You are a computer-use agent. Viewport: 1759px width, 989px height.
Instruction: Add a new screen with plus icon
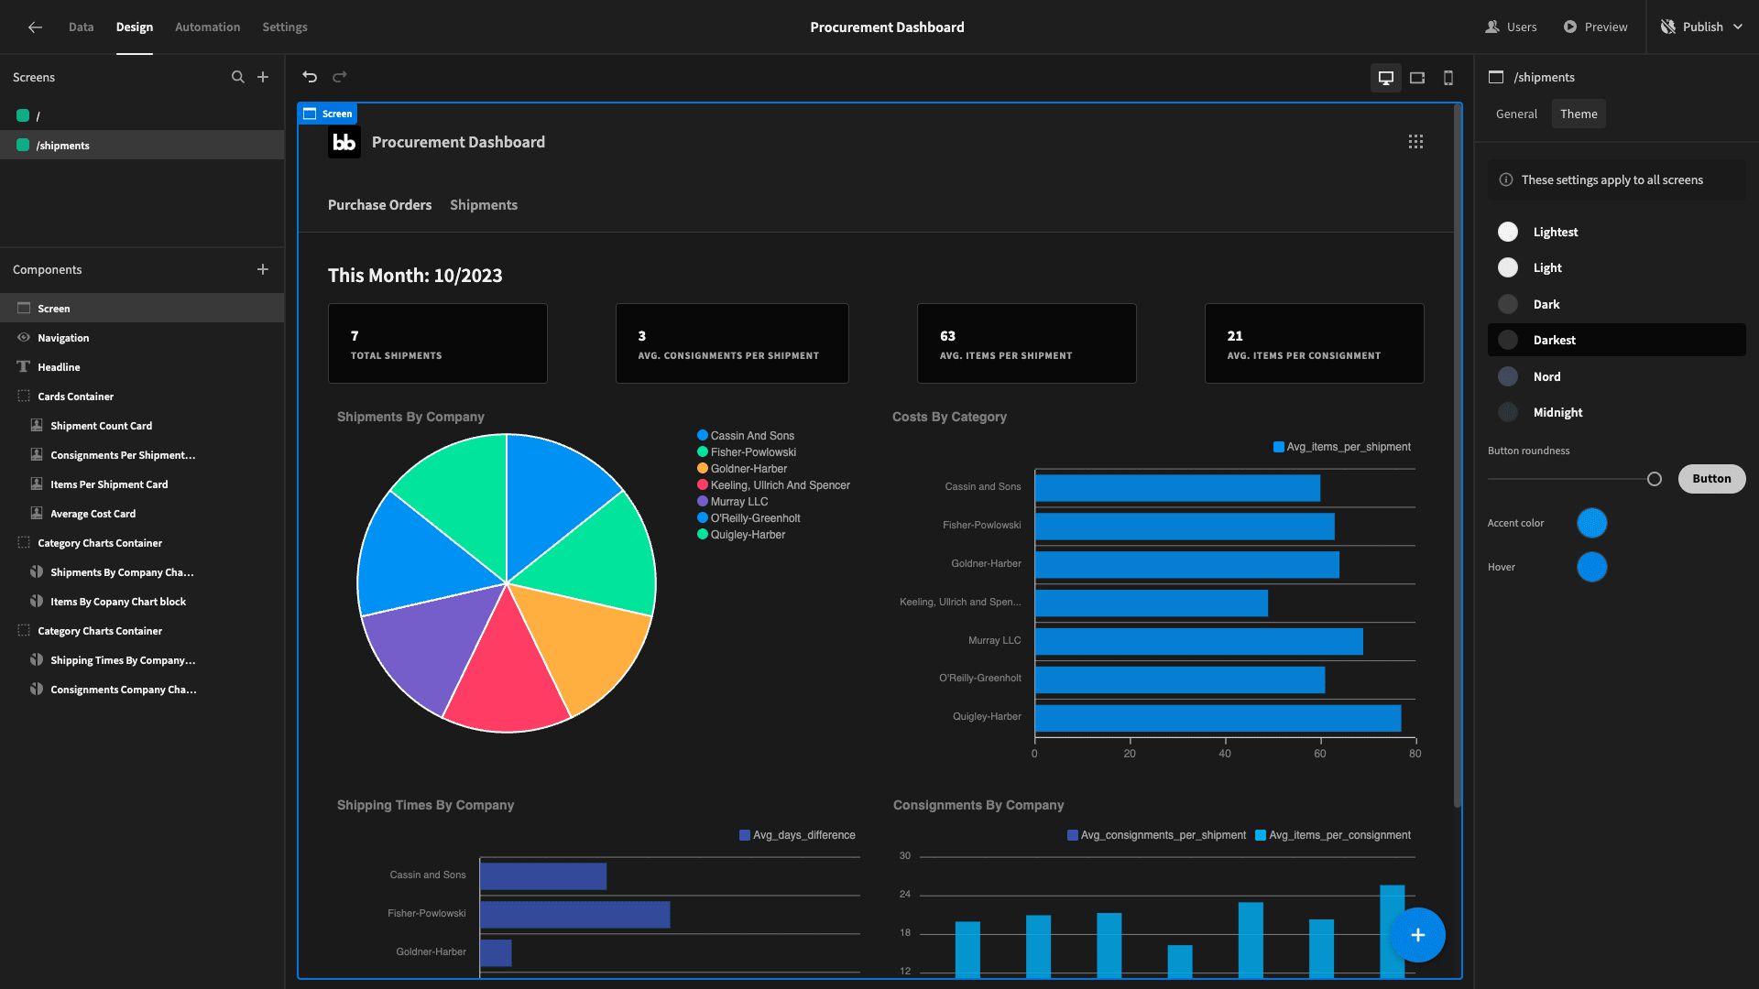point(263,77)
